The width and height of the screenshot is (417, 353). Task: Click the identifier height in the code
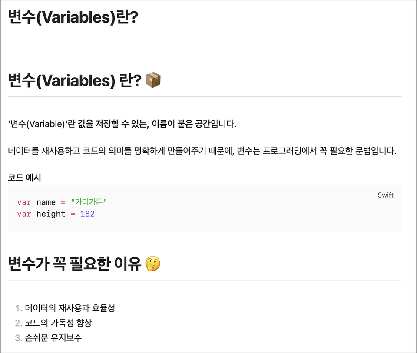[x=51, y=214]
